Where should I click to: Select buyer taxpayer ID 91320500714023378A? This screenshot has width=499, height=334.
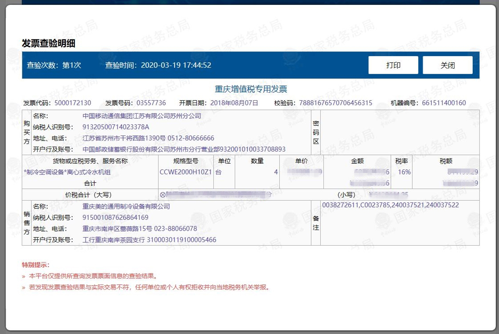[116, 127]
